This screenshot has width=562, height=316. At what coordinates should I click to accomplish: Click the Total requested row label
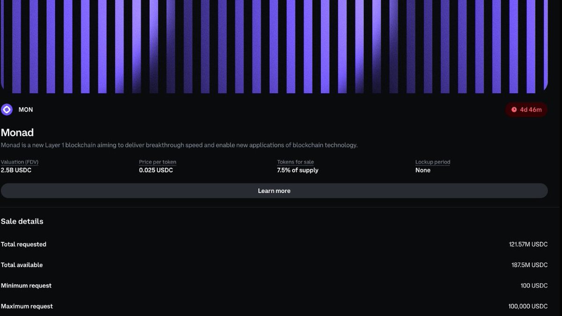click(x=23, y=244)
